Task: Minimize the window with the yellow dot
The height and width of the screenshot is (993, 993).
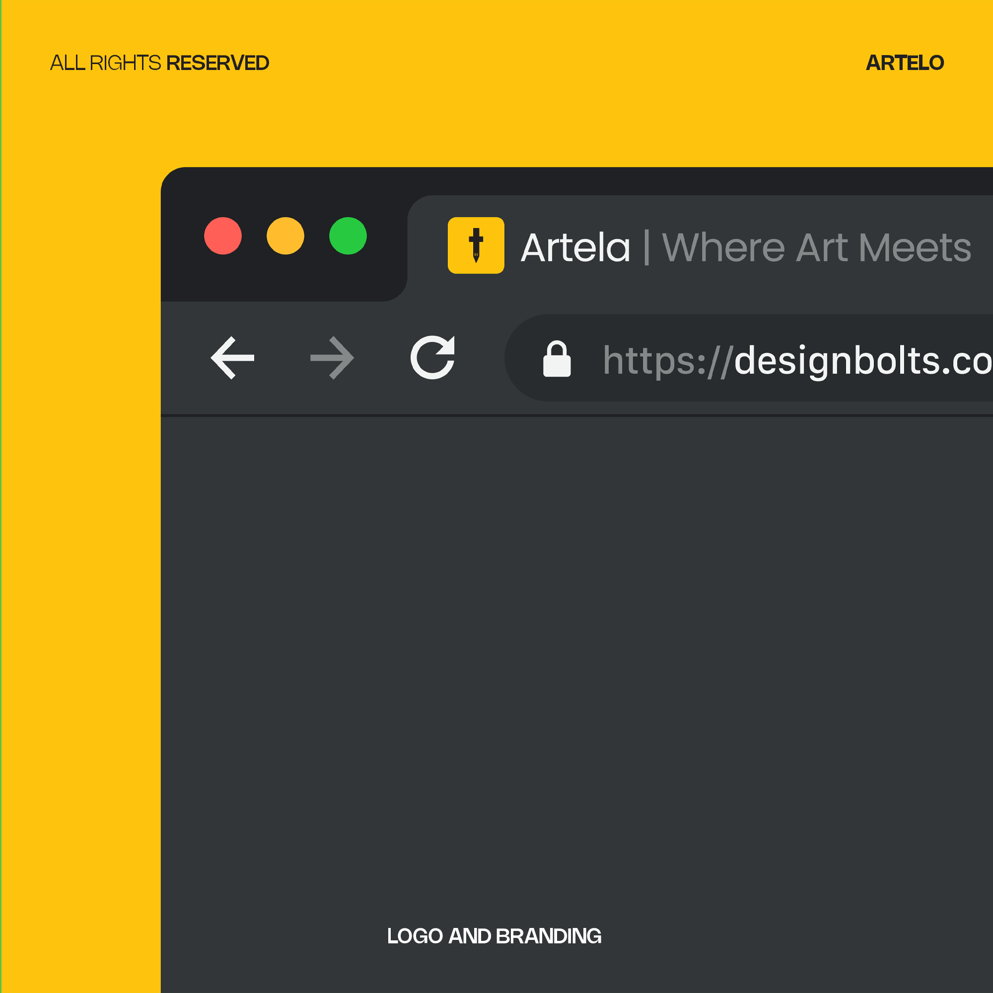Action: pos(285,236)
